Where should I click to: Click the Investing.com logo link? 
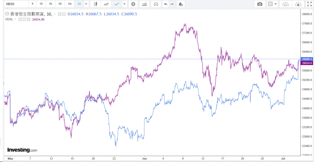pos(22,150)
